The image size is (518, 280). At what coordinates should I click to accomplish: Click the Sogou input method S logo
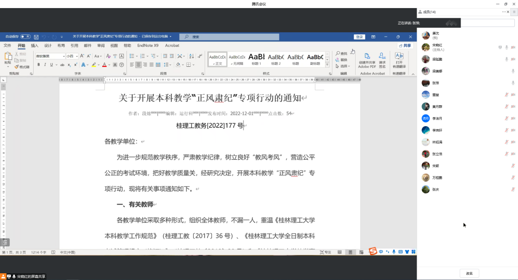[x=373, y=252]
